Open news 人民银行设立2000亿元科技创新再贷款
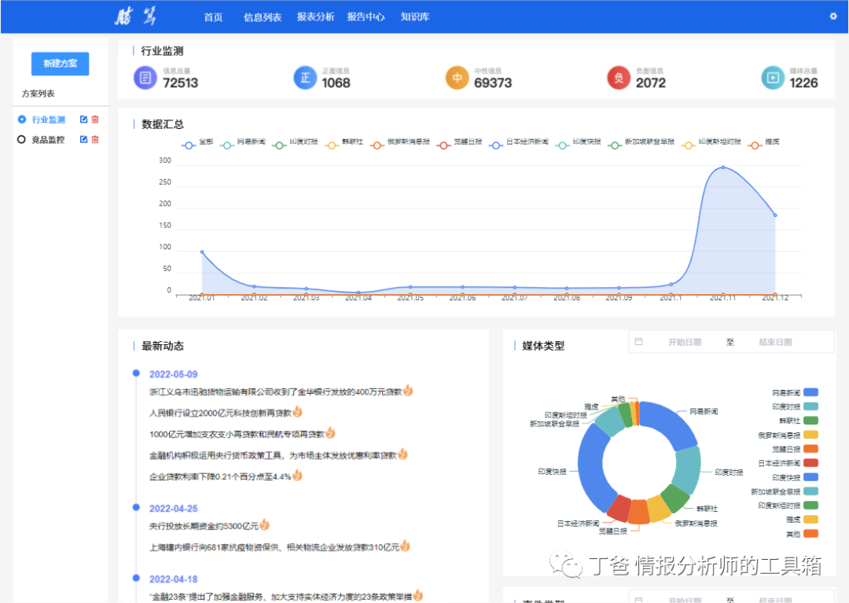The height and width of the screenshot is (603, 849). 220,413
